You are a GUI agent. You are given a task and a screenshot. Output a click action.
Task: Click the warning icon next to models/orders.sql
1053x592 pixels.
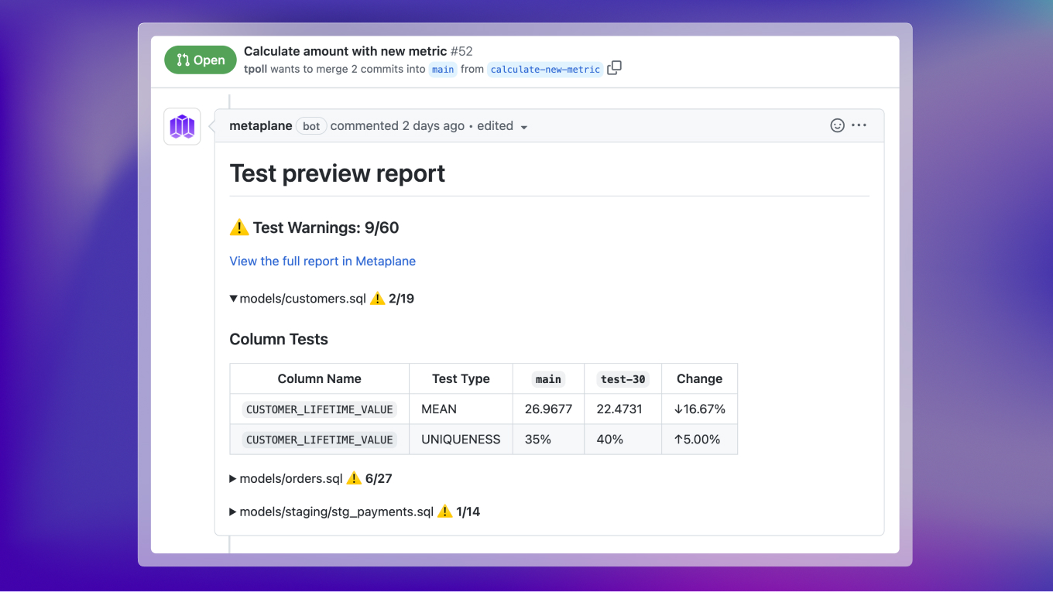point(354,478)
